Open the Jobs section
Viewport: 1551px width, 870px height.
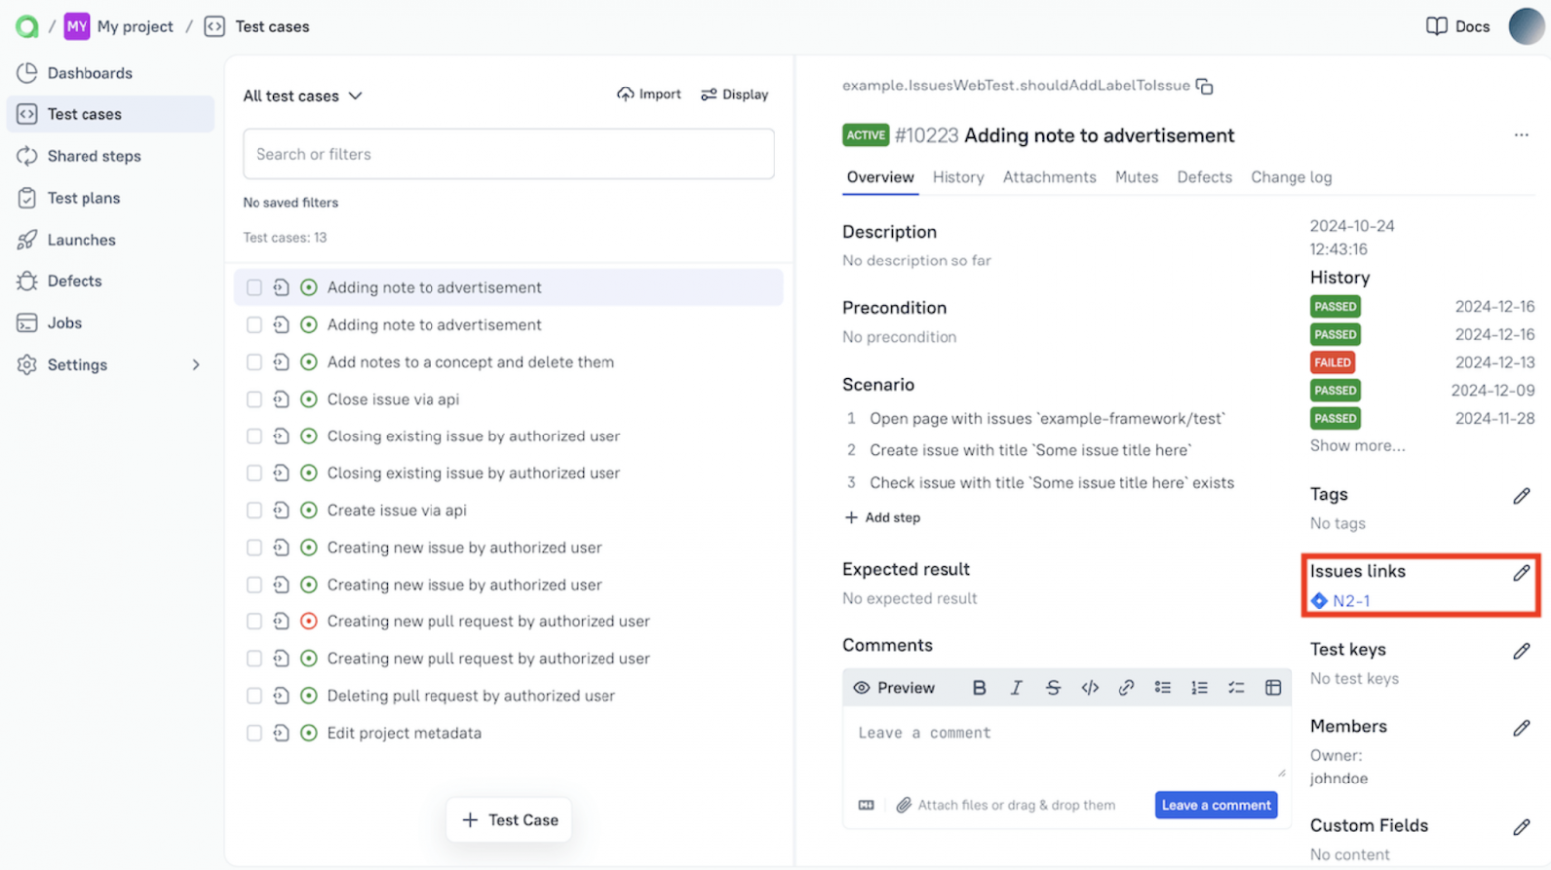64,322
